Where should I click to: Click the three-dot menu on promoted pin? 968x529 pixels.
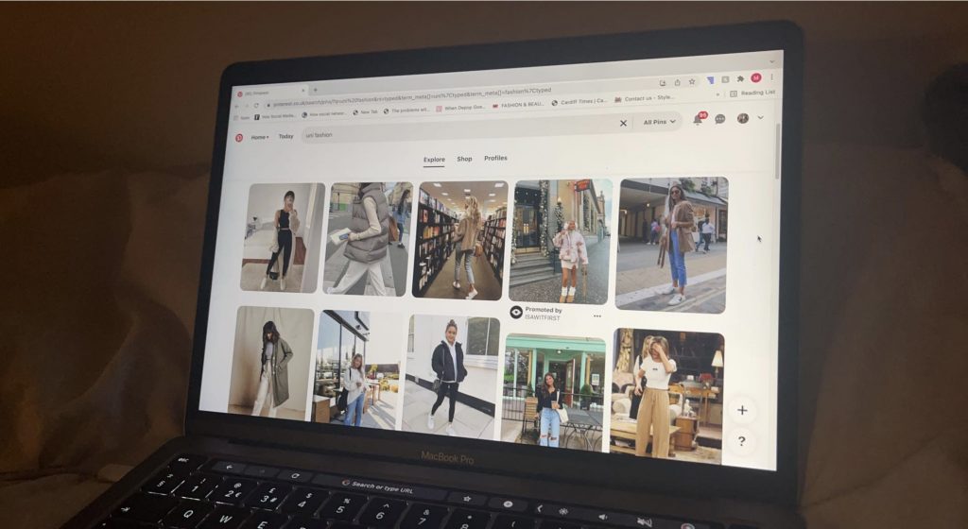(x=596, y=316)
